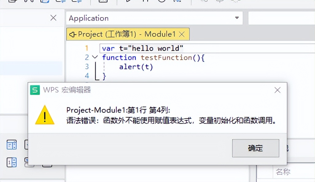
Task: Select the combo box control icon
Action: pos(12,145)
